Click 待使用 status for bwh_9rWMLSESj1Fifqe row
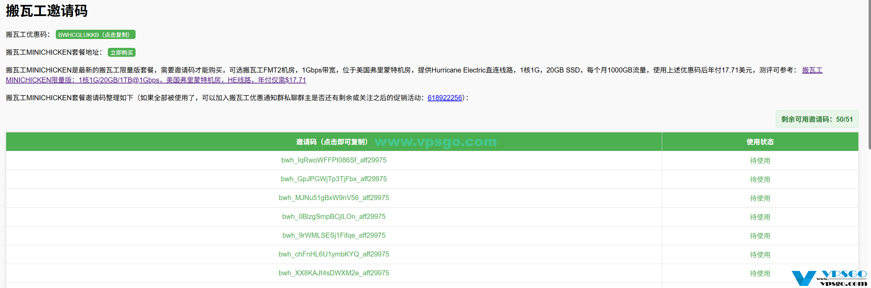Screen dimensions: 871x288 click(x=760, y=236)
